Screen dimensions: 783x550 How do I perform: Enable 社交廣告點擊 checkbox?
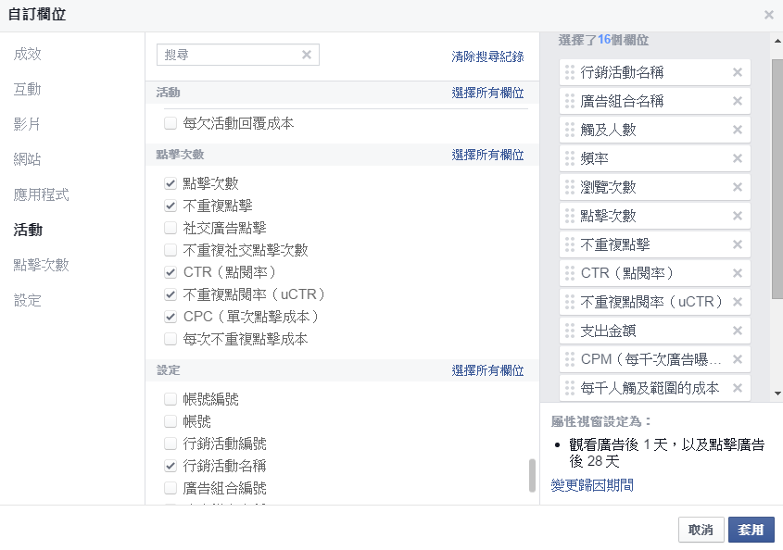coord(170,228)
